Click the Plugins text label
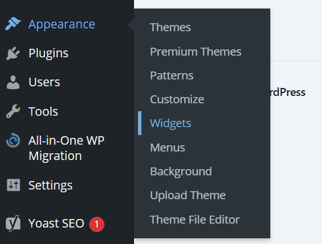322x244 pixels. [x=48, y=53]
